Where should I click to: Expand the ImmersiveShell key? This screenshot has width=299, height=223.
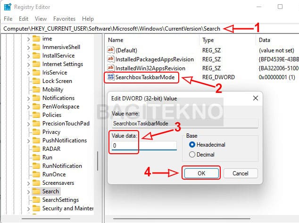tap(28, 48)
